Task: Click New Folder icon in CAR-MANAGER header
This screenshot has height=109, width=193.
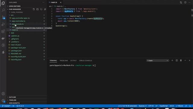Action: coord(37,9)
